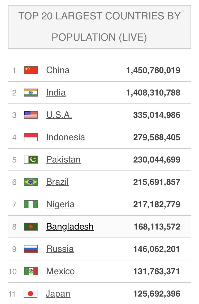Follow the U.S.A. link
Image resolution: width=199 pixels, height=304 pixels.
pyautogui.click(x=59, y=115)
